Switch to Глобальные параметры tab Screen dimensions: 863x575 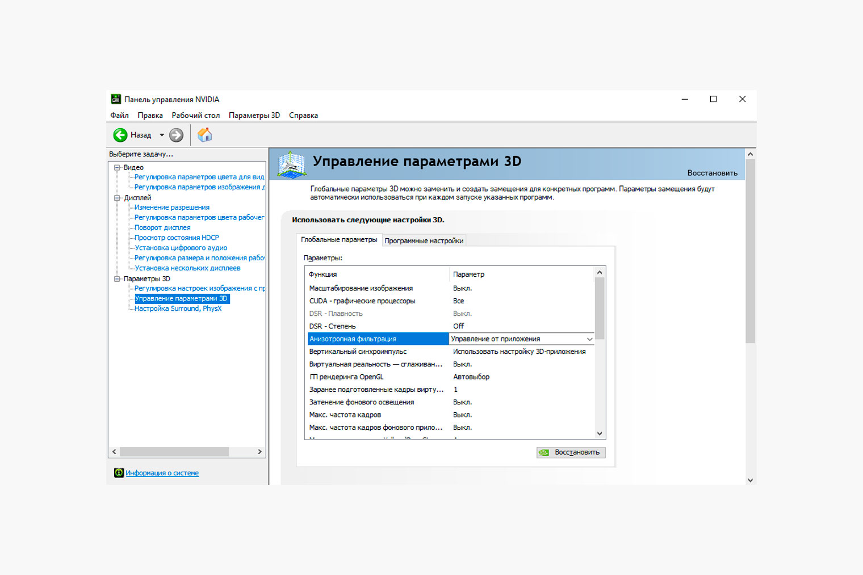339,239
